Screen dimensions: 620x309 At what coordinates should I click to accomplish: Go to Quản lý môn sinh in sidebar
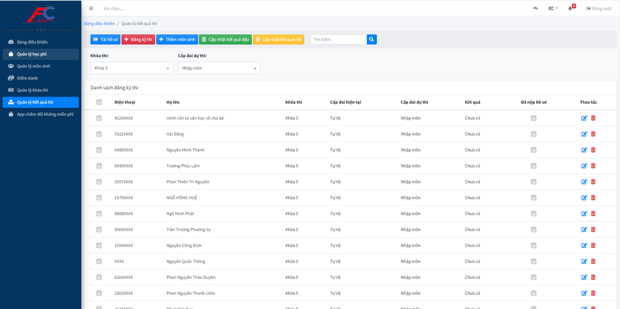point(33,66)
